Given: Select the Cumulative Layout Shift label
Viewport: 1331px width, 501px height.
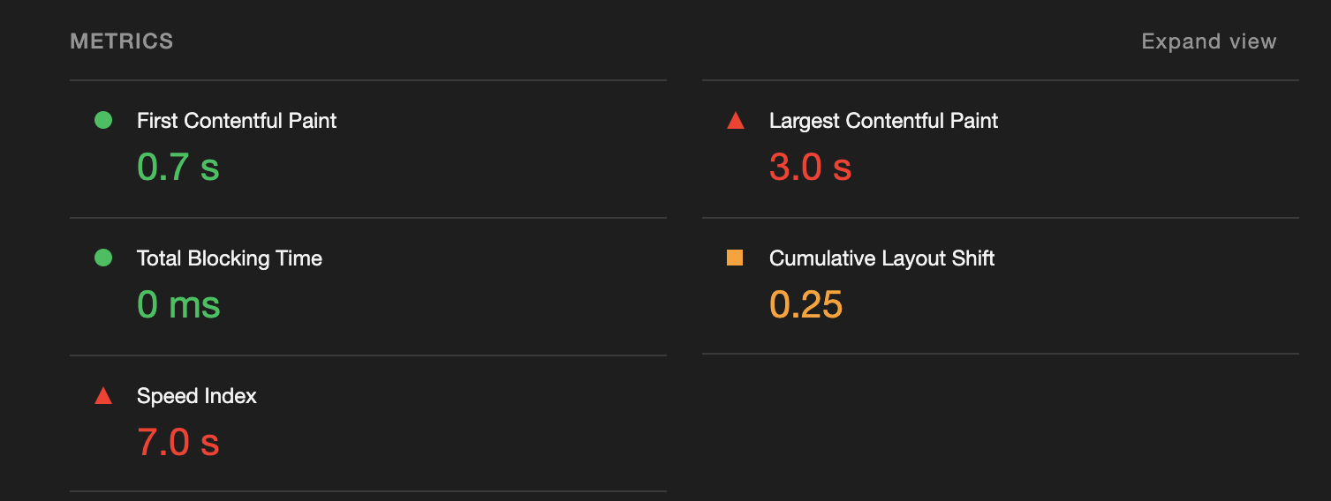Looking at the screenshot, I should (x=881, y=258).
